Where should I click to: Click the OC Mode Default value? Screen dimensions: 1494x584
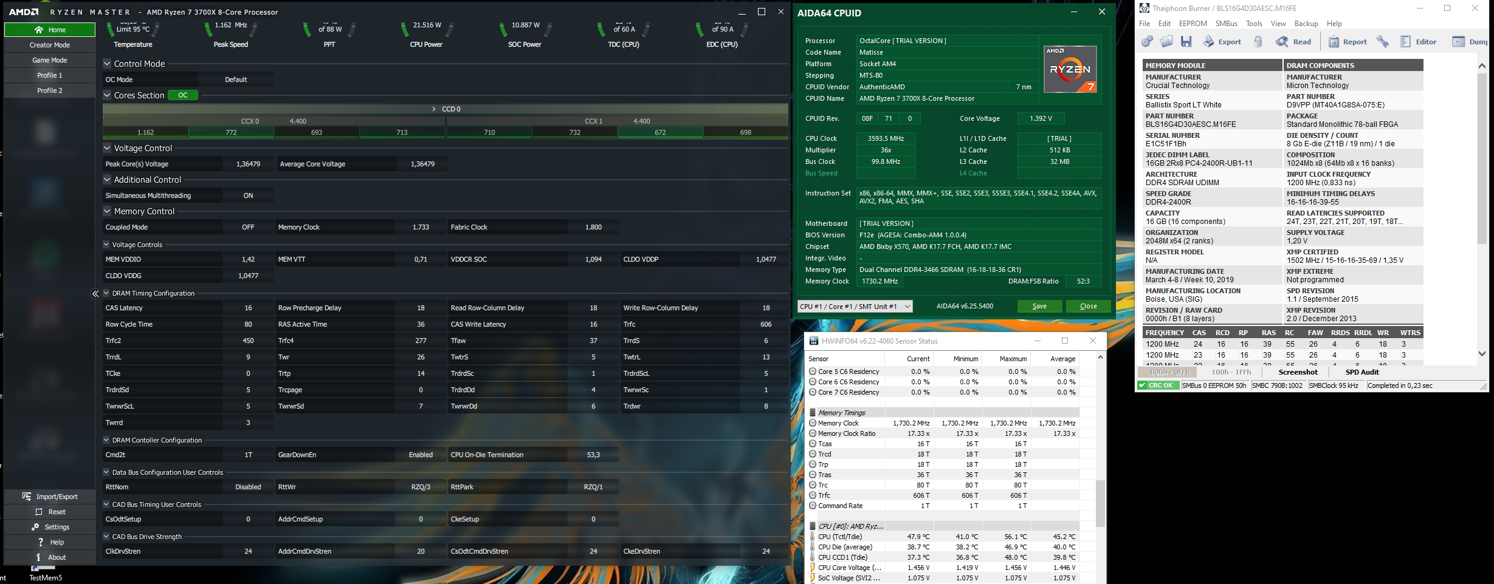[236, 80]
